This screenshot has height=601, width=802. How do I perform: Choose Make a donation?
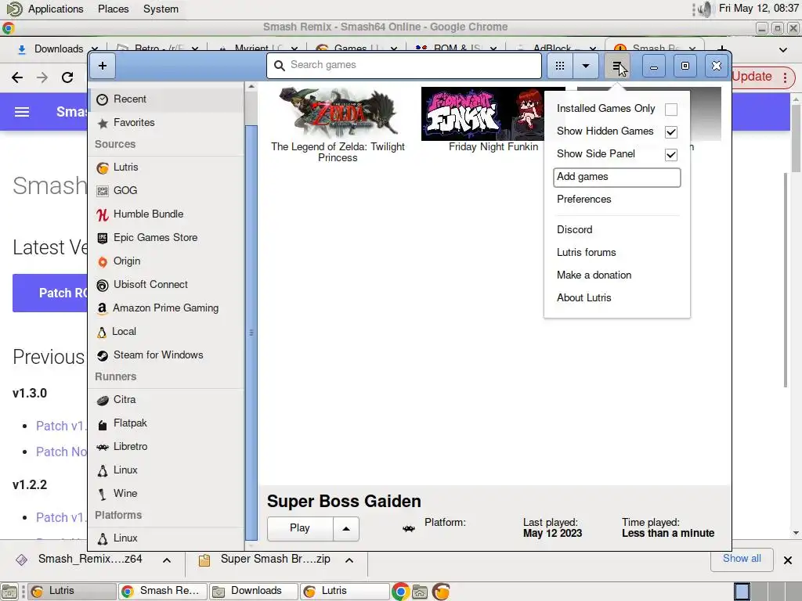coord(617,275)
